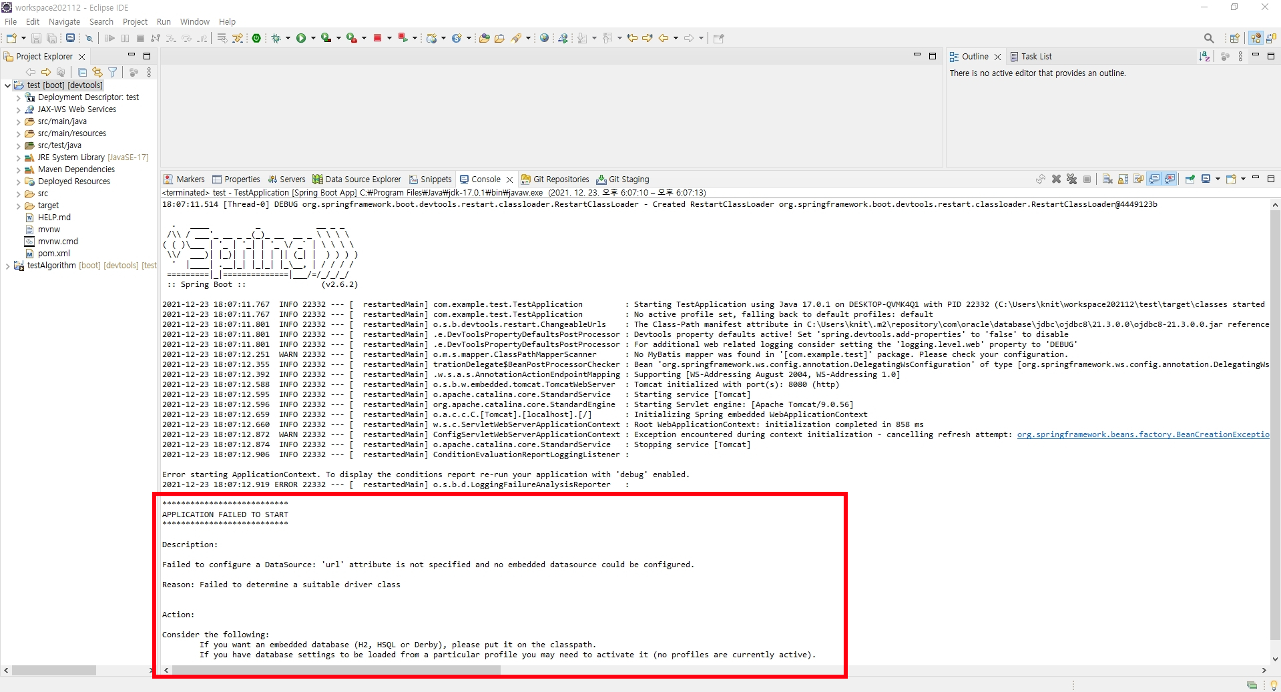The width and height of the screenshot is (1281, 692).
Task: Switch to Database perspective icon
Action: (x=1271, y=38)
